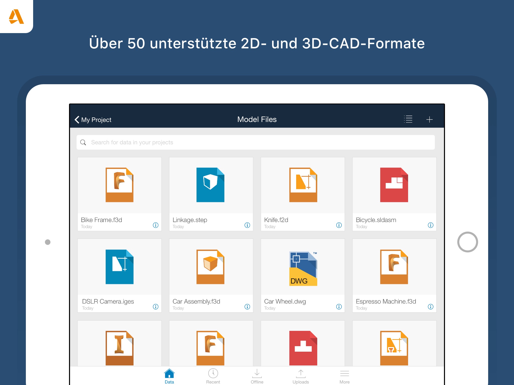Tap the plus icon to add a file
This screenshot has height=385, width=514.
pos(429,119)
